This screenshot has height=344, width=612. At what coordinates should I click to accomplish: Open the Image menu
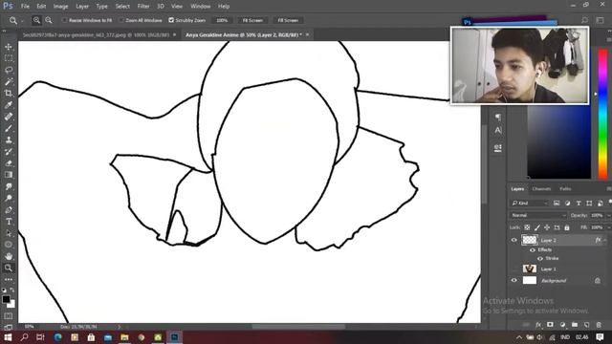pos(60,7)
